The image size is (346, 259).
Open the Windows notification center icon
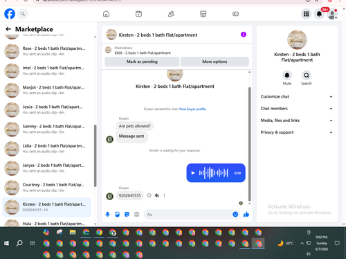click(337, 243)
